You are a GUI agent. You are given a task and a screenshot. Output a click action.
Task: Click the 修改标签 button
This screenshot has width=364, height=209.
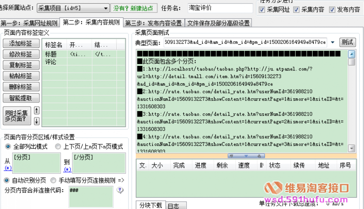[21, 54]
